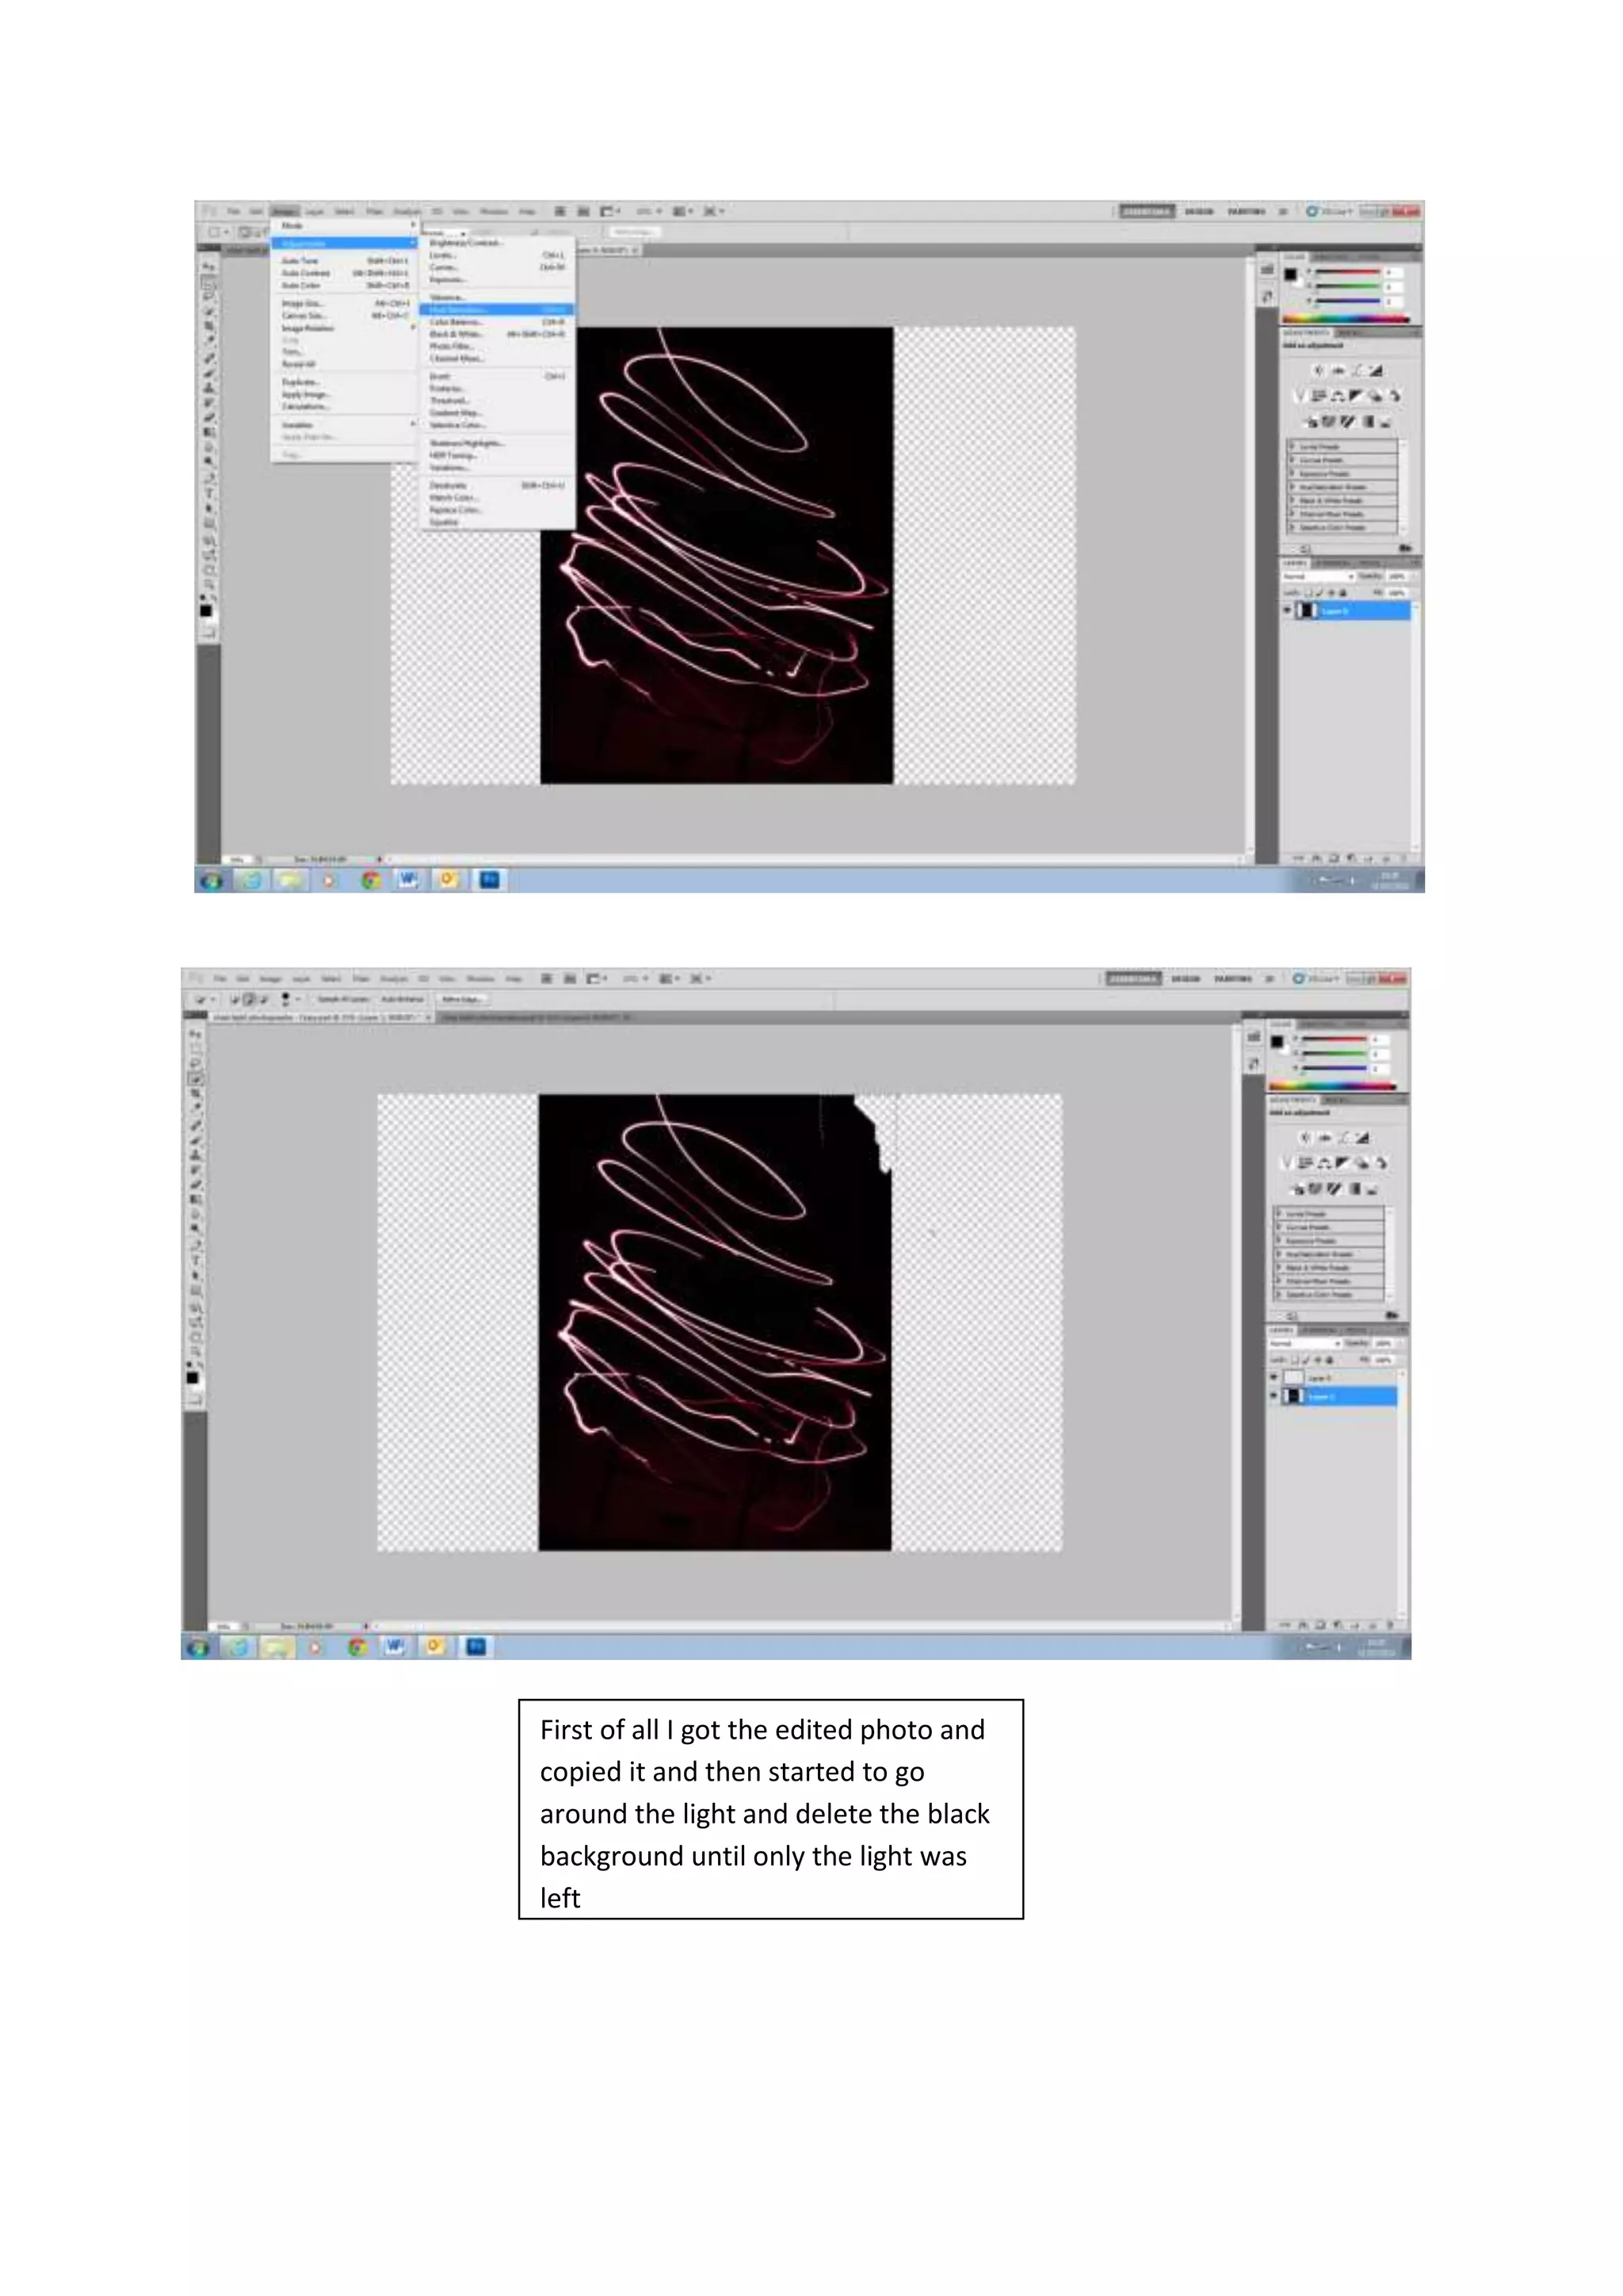1623x2296 pixels.
Task: Select Quick Selection tool in bottom screenshot toolbox
Action: [196, 1079]
